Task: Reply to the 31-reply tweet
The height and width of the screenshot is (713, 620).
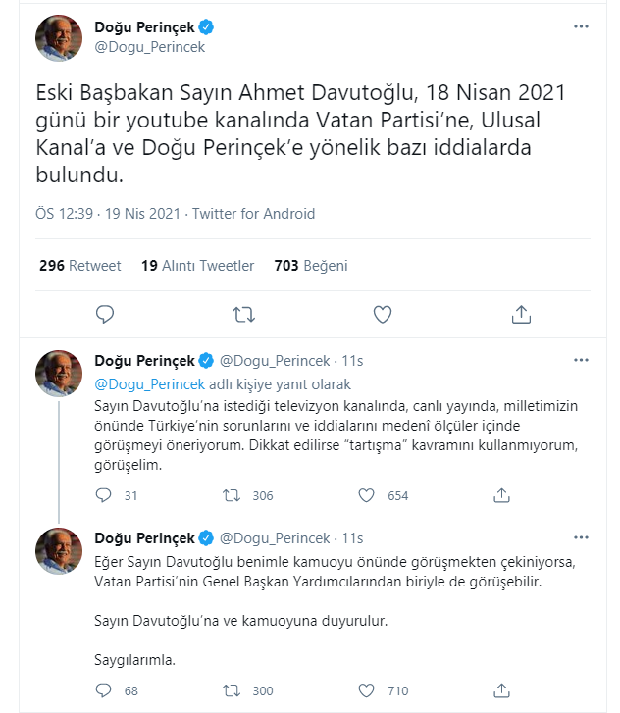Action: [105, 495]
